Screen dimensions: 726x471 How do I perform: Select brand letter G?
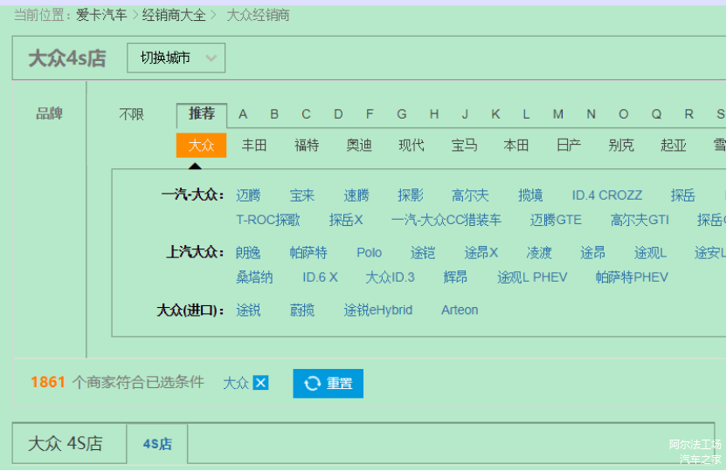click(x=401, y=114)
